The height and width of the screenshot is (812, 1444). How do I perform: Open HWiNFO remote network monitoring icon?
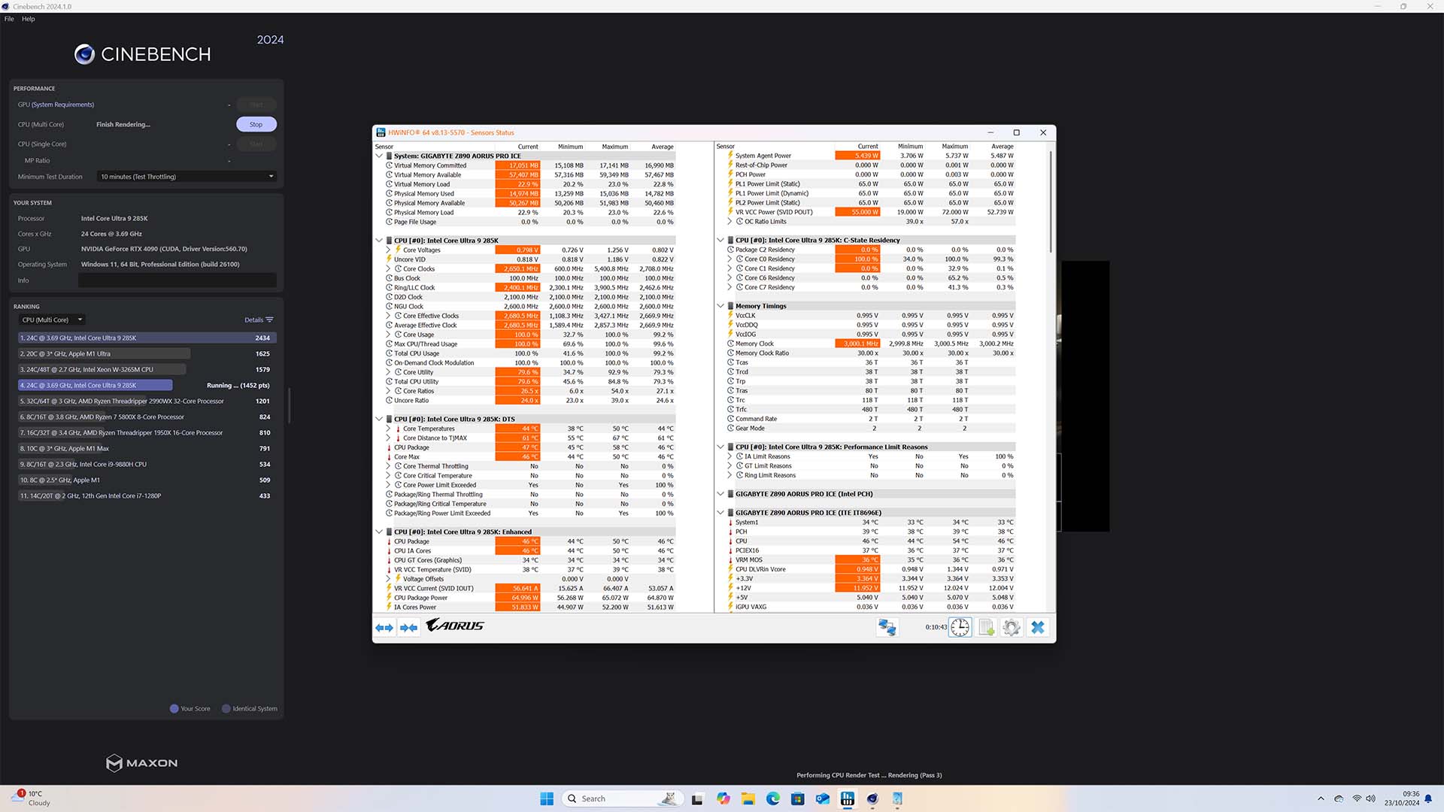887,627
